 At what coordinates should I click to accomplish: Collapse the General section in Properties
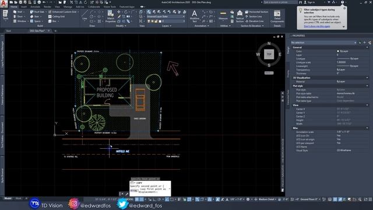[x=367, y=47]
